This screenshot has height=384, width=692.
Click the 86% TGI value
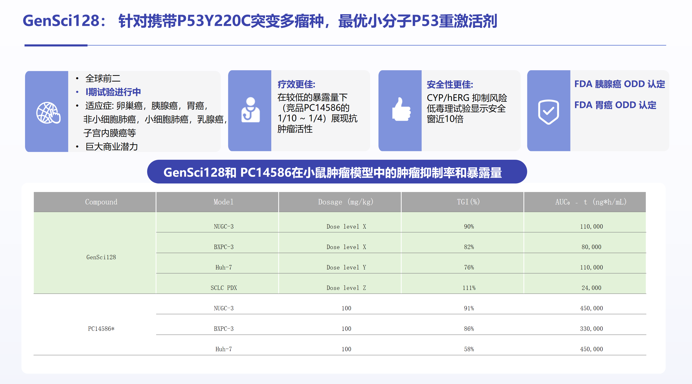(x=469, y=329)
